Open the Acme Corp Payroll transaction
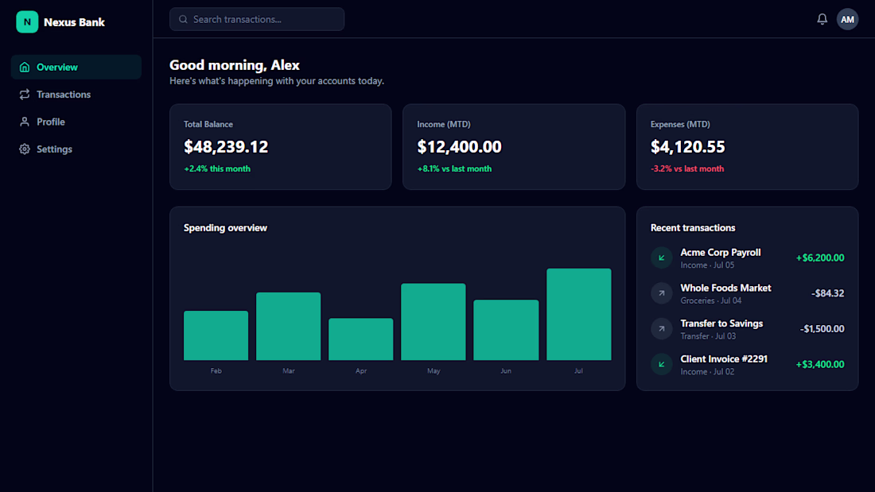The image size is (875, 492). click(747, 258)
